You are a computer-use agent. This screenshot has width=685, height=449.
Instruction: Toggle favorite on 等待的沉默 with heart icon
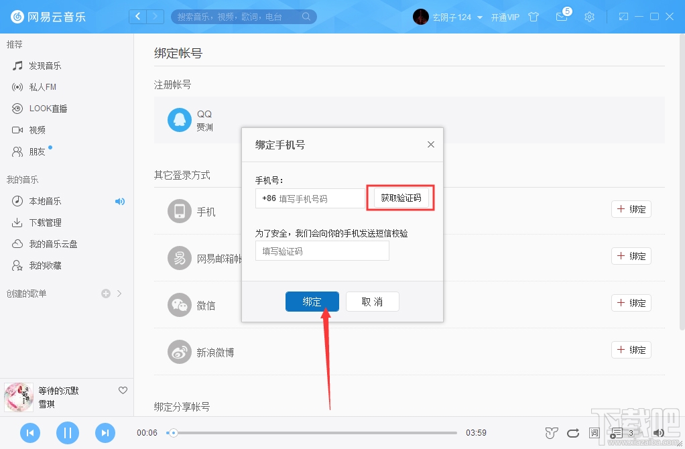pyautogui.click(x=123, y=390)
